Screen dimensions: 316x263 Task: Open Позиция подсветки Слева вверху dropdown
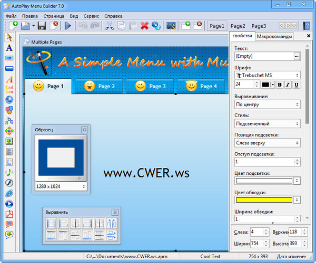(268, 143)
